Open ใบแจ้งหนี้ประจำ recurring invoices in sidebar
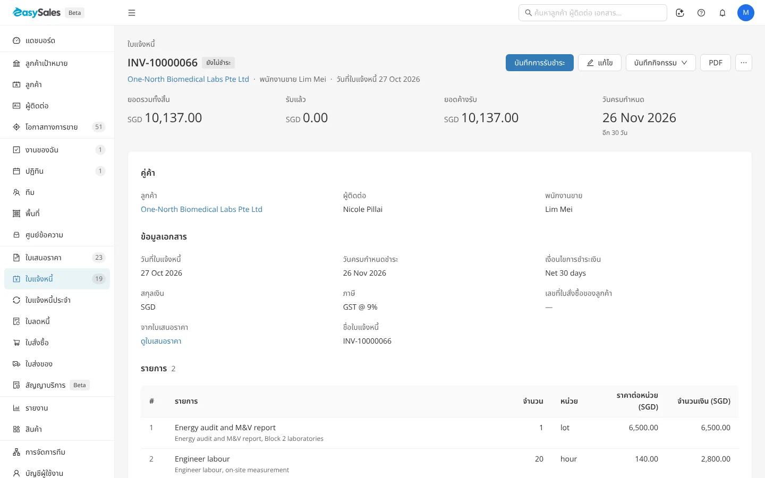This screenshot has width=765, height=478. (x=57, y=300)
